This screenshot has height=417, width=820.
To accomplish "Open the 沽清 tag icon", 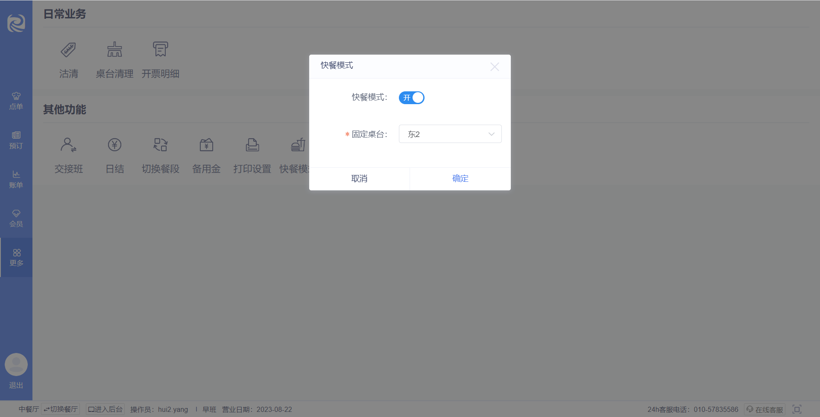I will pyautogui.click(x=68, y=50).
